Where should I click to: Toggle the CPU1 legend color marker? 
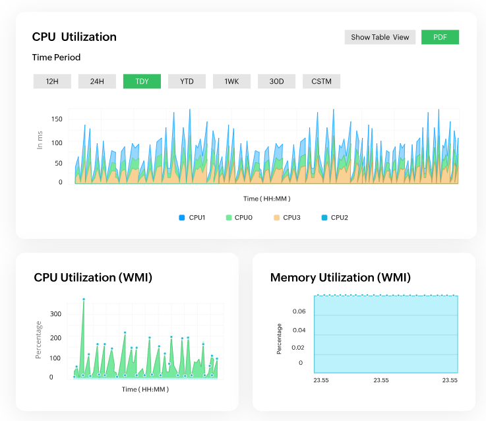point(181,217)
